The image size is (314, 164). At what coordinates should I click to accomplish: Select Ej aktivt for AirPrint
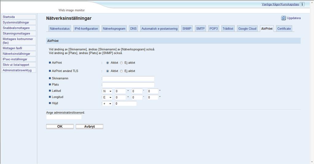(x=121, y=63)
